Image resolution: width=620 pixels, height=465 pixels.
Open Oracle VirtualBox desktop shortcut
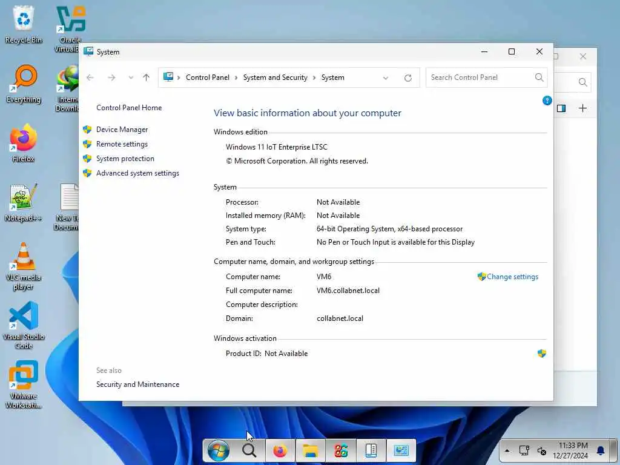pyautogui.click(x=70, y=29)
